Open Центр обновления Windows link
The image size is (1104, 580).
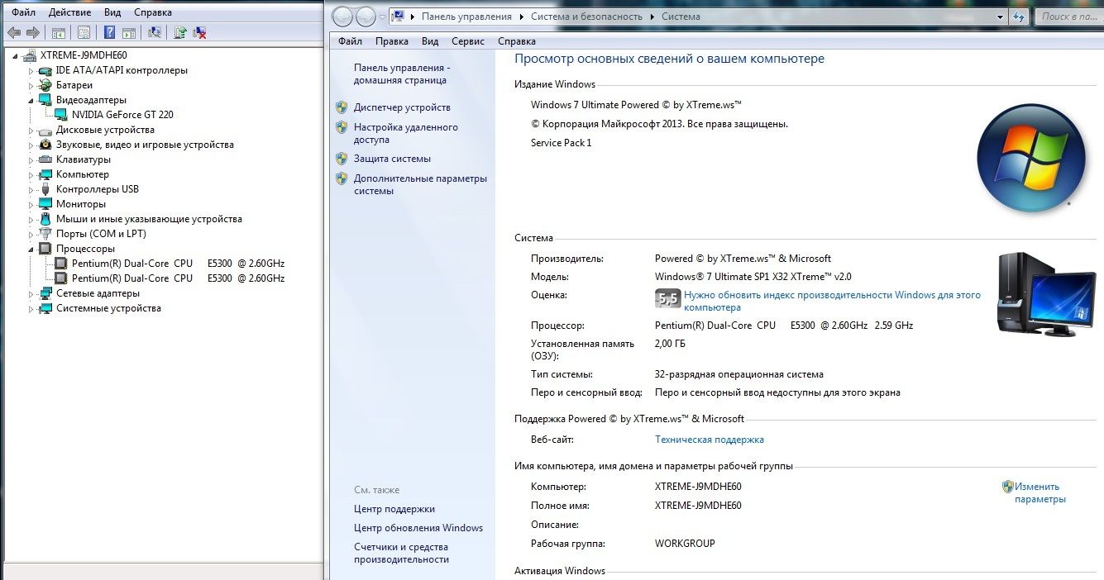pos(418,528)
